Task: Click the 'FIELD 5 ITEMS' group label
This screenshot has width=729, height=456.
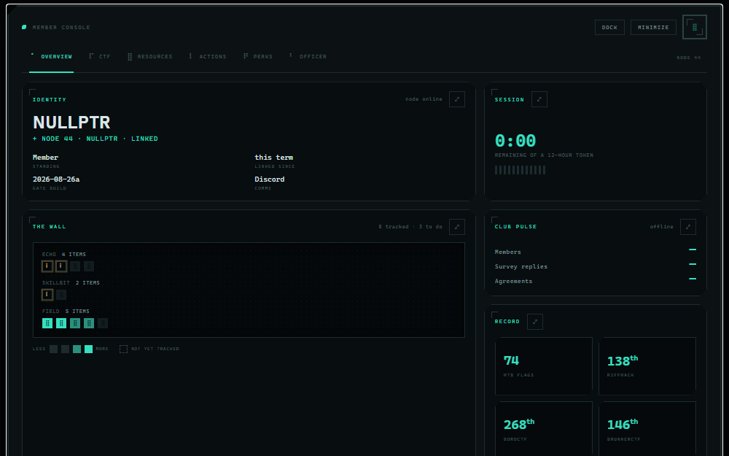Action: tap(66, 312)
